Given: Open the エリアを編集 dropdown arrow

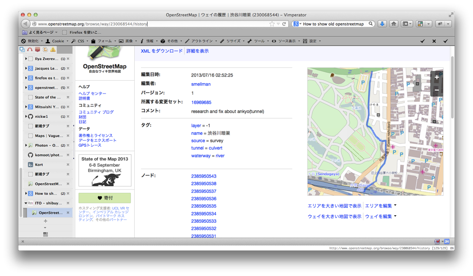Looking at the screenshot, I should pos(395,205).
